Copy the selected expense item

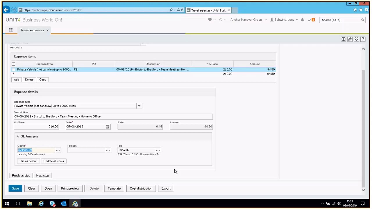43,80
